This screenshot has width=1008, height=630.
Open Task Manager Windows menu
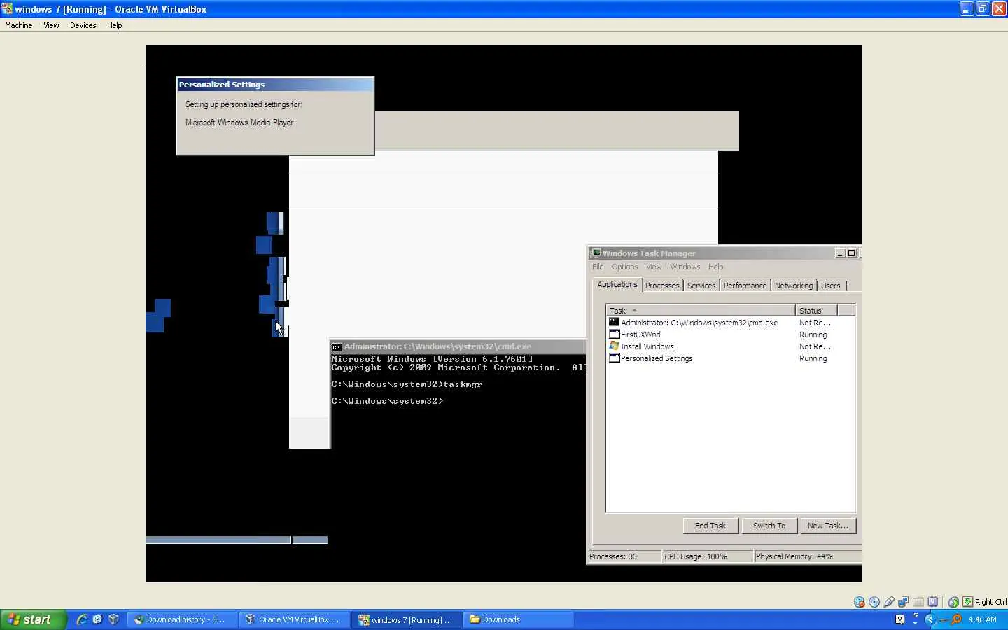[x=685, y=267]
